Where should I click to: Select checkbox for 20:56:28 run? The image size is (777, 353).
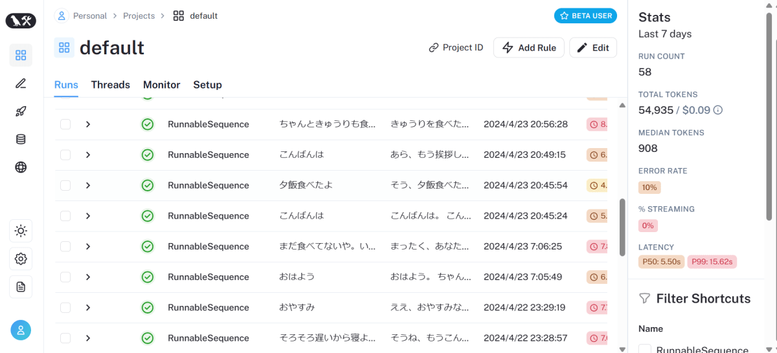click(x=65, y=124)
